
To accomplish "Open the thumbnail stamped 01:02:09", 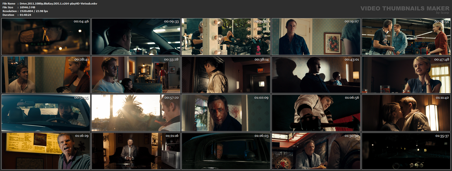I will tap(226, 113).
